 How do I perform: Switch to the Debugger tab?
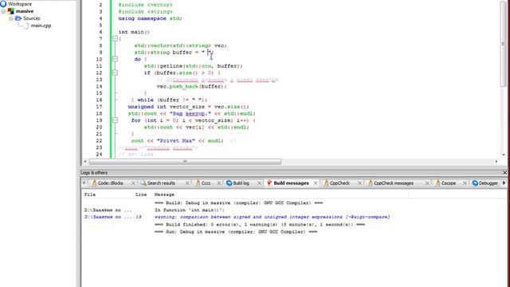488,183
